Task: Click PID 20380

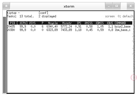Action: coord(11,30)
